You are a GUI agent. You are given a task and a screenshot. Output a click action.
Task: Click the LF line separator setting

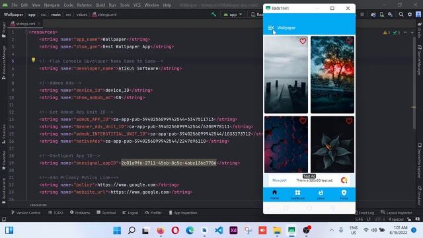tap(369, 219)
